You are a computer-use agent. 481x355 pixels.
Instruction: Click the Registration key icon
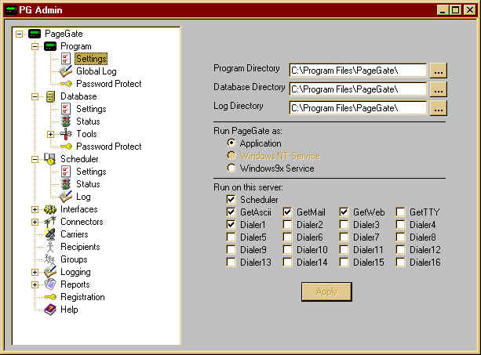click(x=51, y=297)
